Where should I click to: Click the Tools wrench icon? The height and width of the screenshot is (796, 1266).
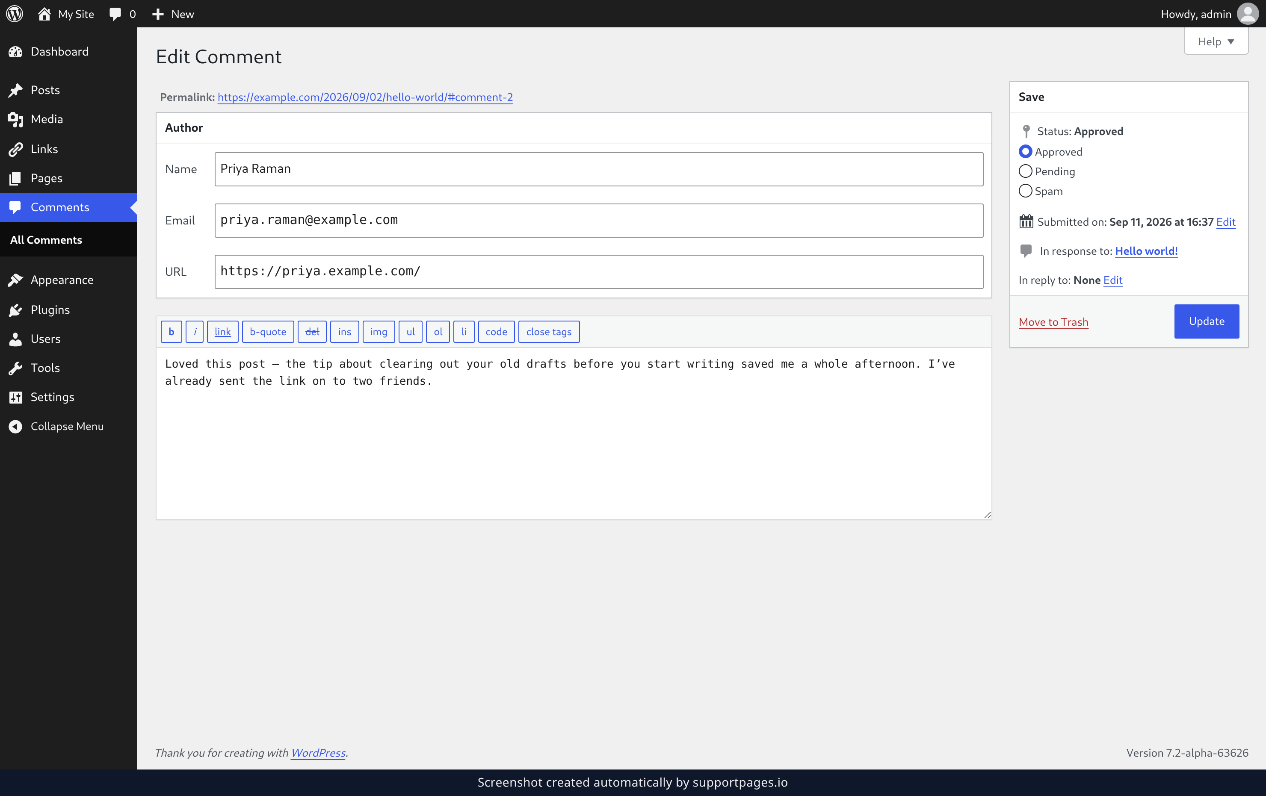pos(15,368)
